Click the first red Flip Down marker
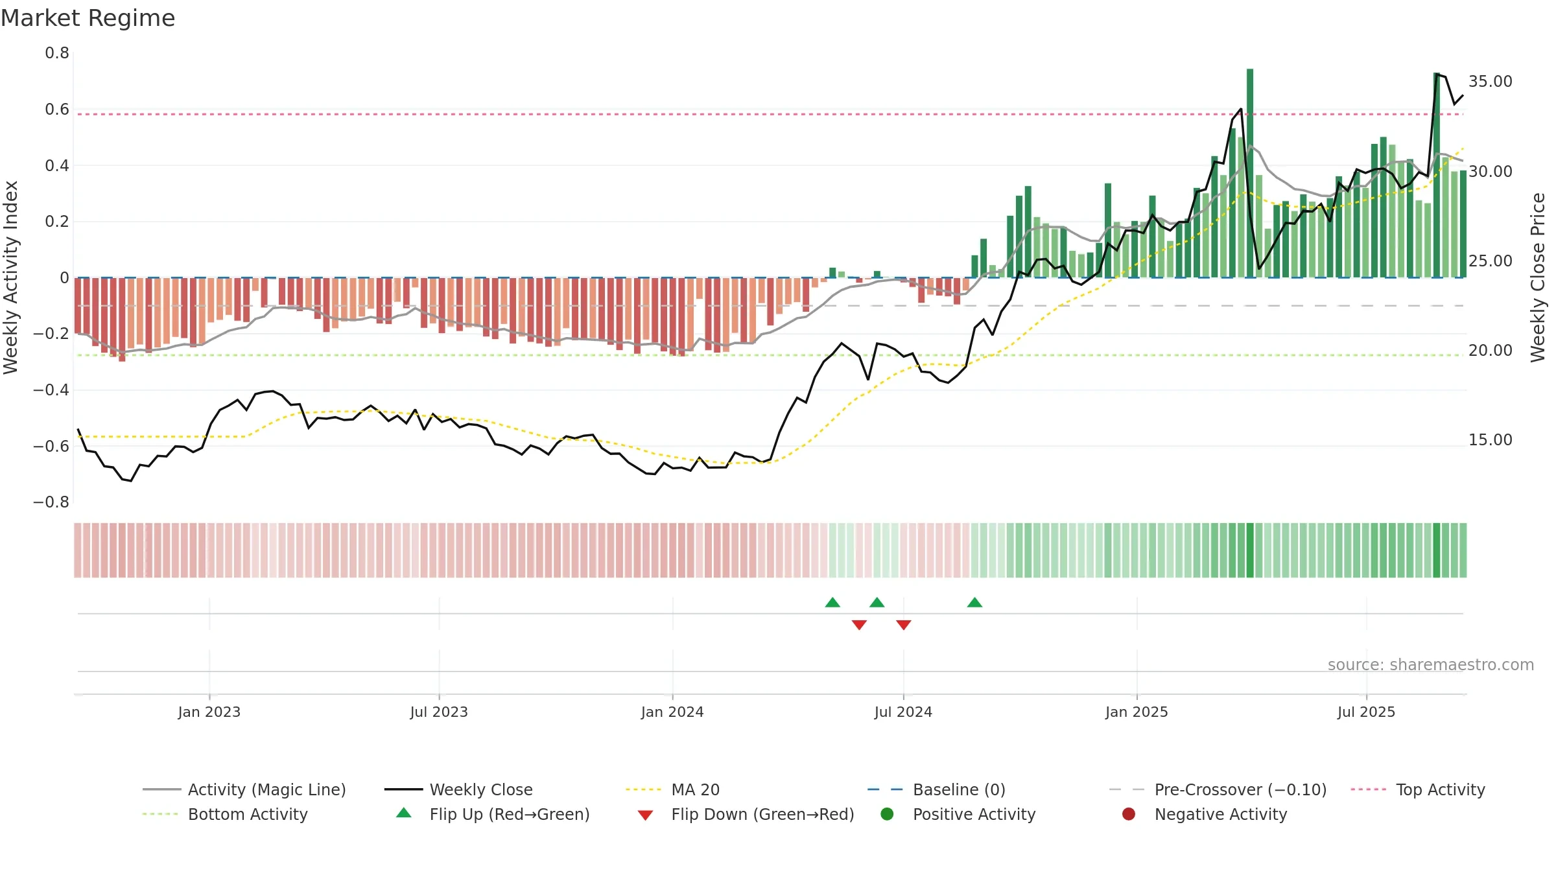Viewport: 1556px width, 875px height. click(859, 625)
